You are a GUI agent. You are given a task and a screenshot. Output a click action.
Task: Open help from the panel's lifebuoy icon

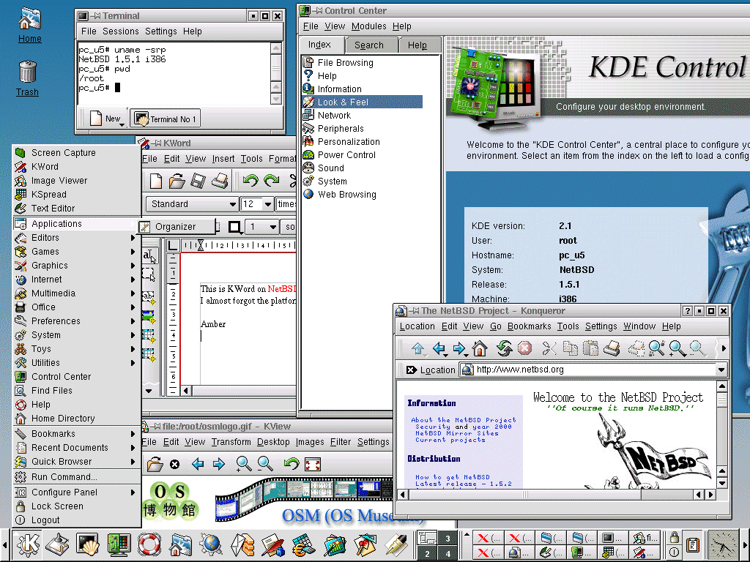click(x=149, y=544)
